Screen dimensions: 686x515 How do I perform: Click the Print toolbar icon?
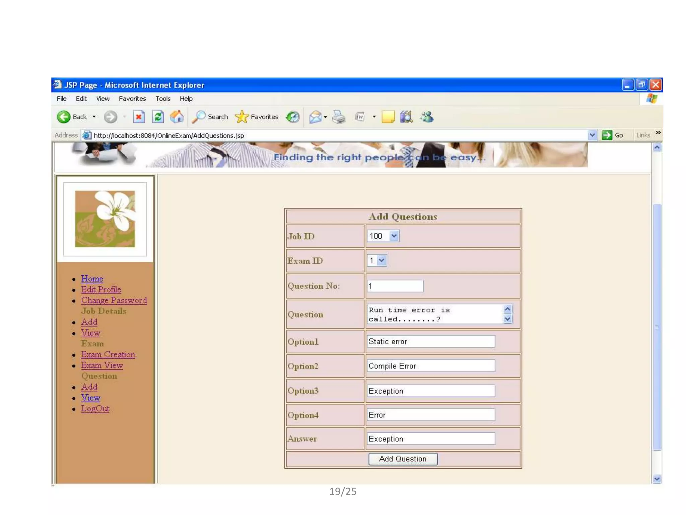[339, 117]
